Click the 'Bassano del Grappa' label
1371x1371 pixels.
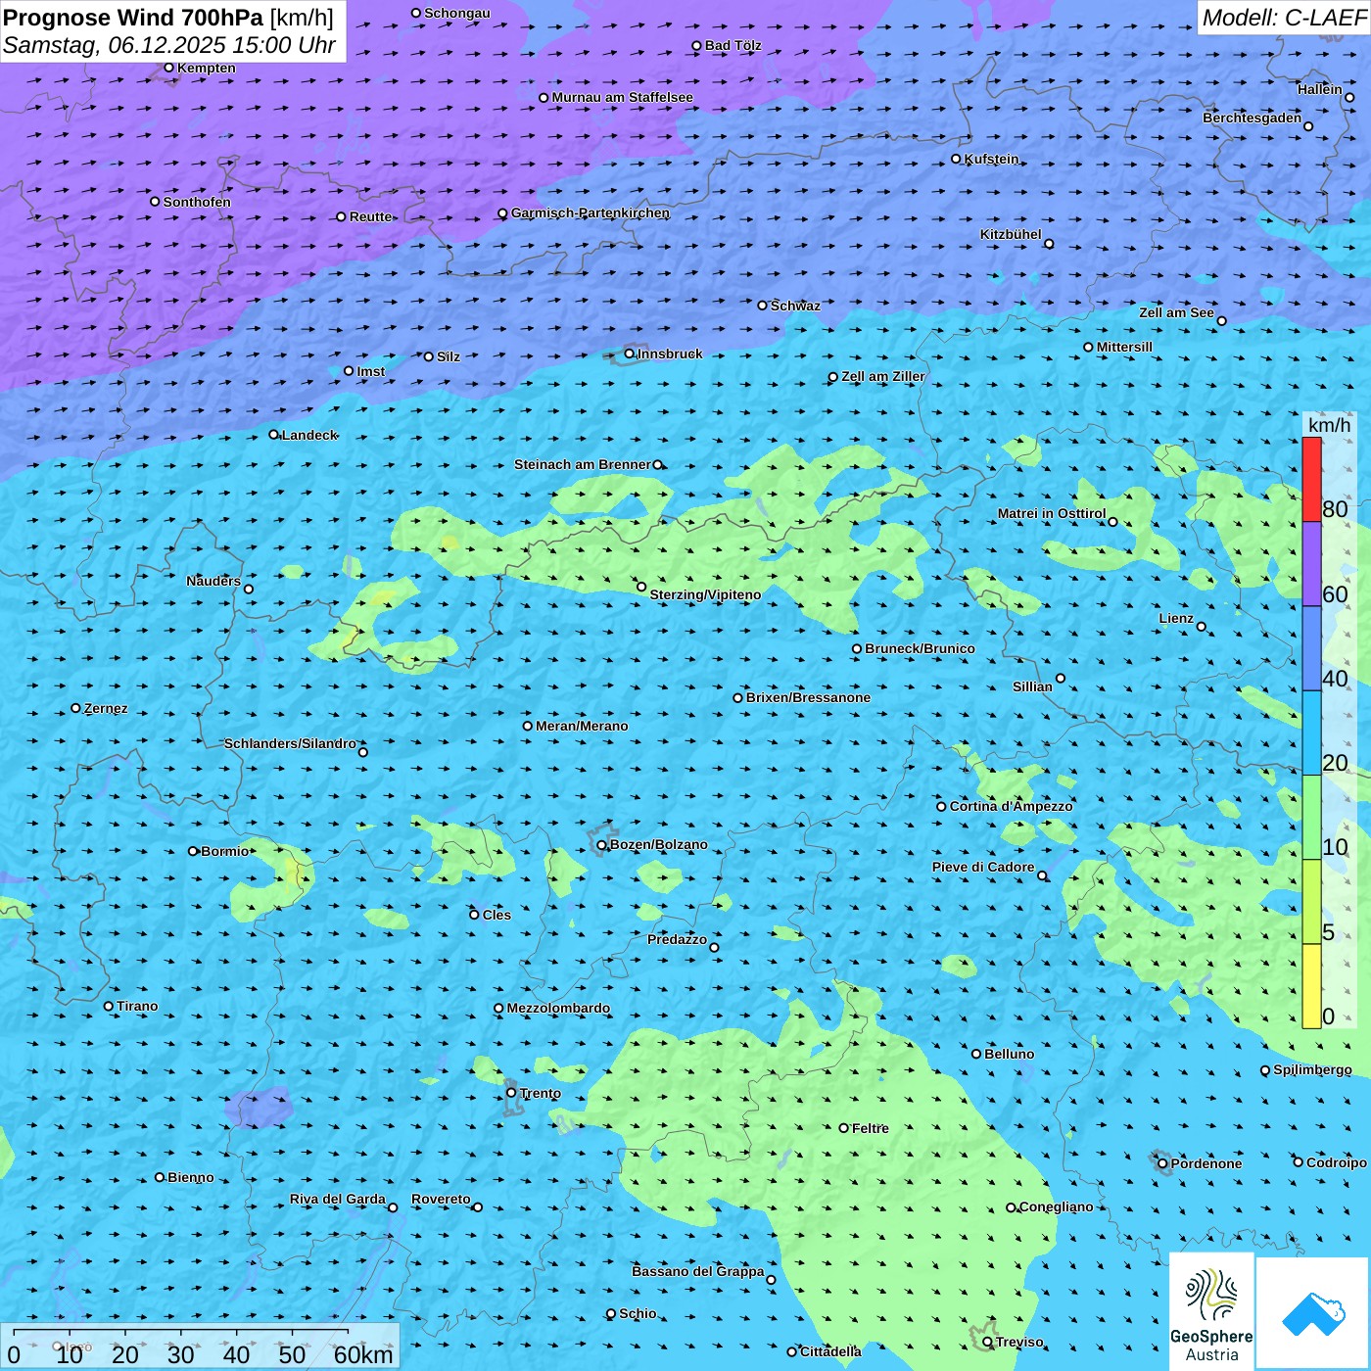698,1271
